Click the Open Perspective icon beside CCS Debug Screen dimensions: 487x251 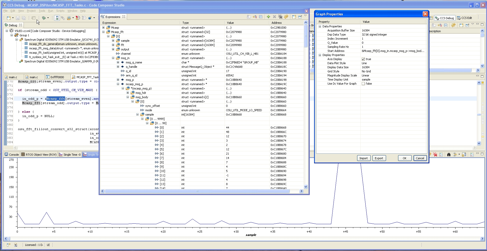[x=431, y=18]
